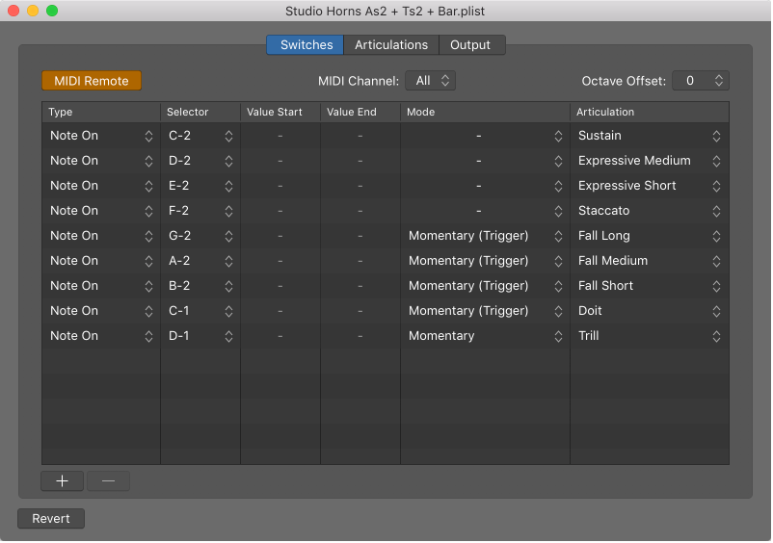773x543 pixels.
Task: Open the Octave Offset popup menu
Action: pyautogui.click(x=700, y=81)
